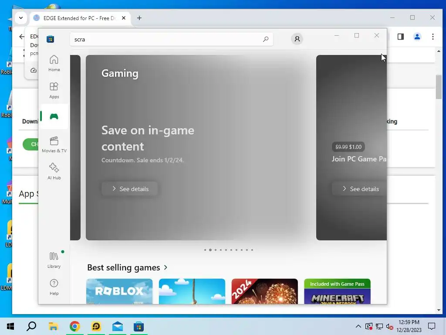Open Home in Microsoft Store sidebar
The height and width of the screenshot is (335, 446).
[54, 63]
